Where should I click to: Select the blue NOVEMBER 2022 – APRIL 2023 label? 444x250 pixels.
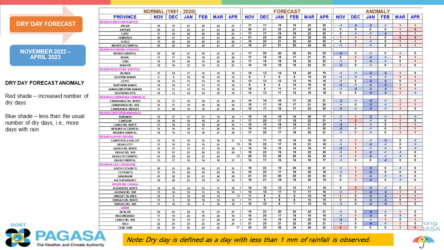point(48,55)
